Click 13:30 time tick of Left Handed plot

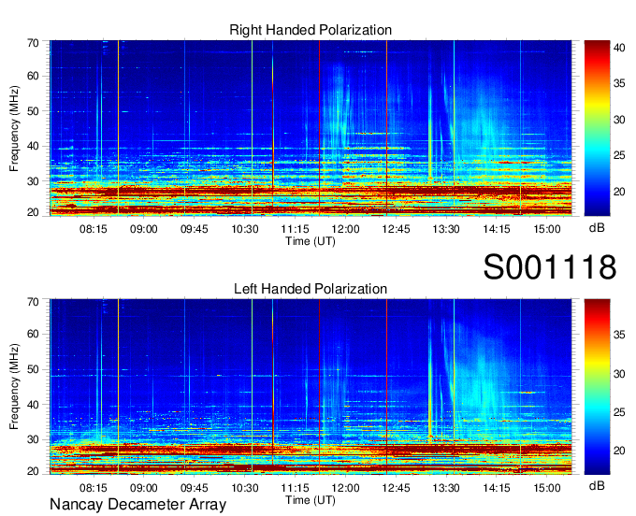pyautogui.click(x=446, y=488)
